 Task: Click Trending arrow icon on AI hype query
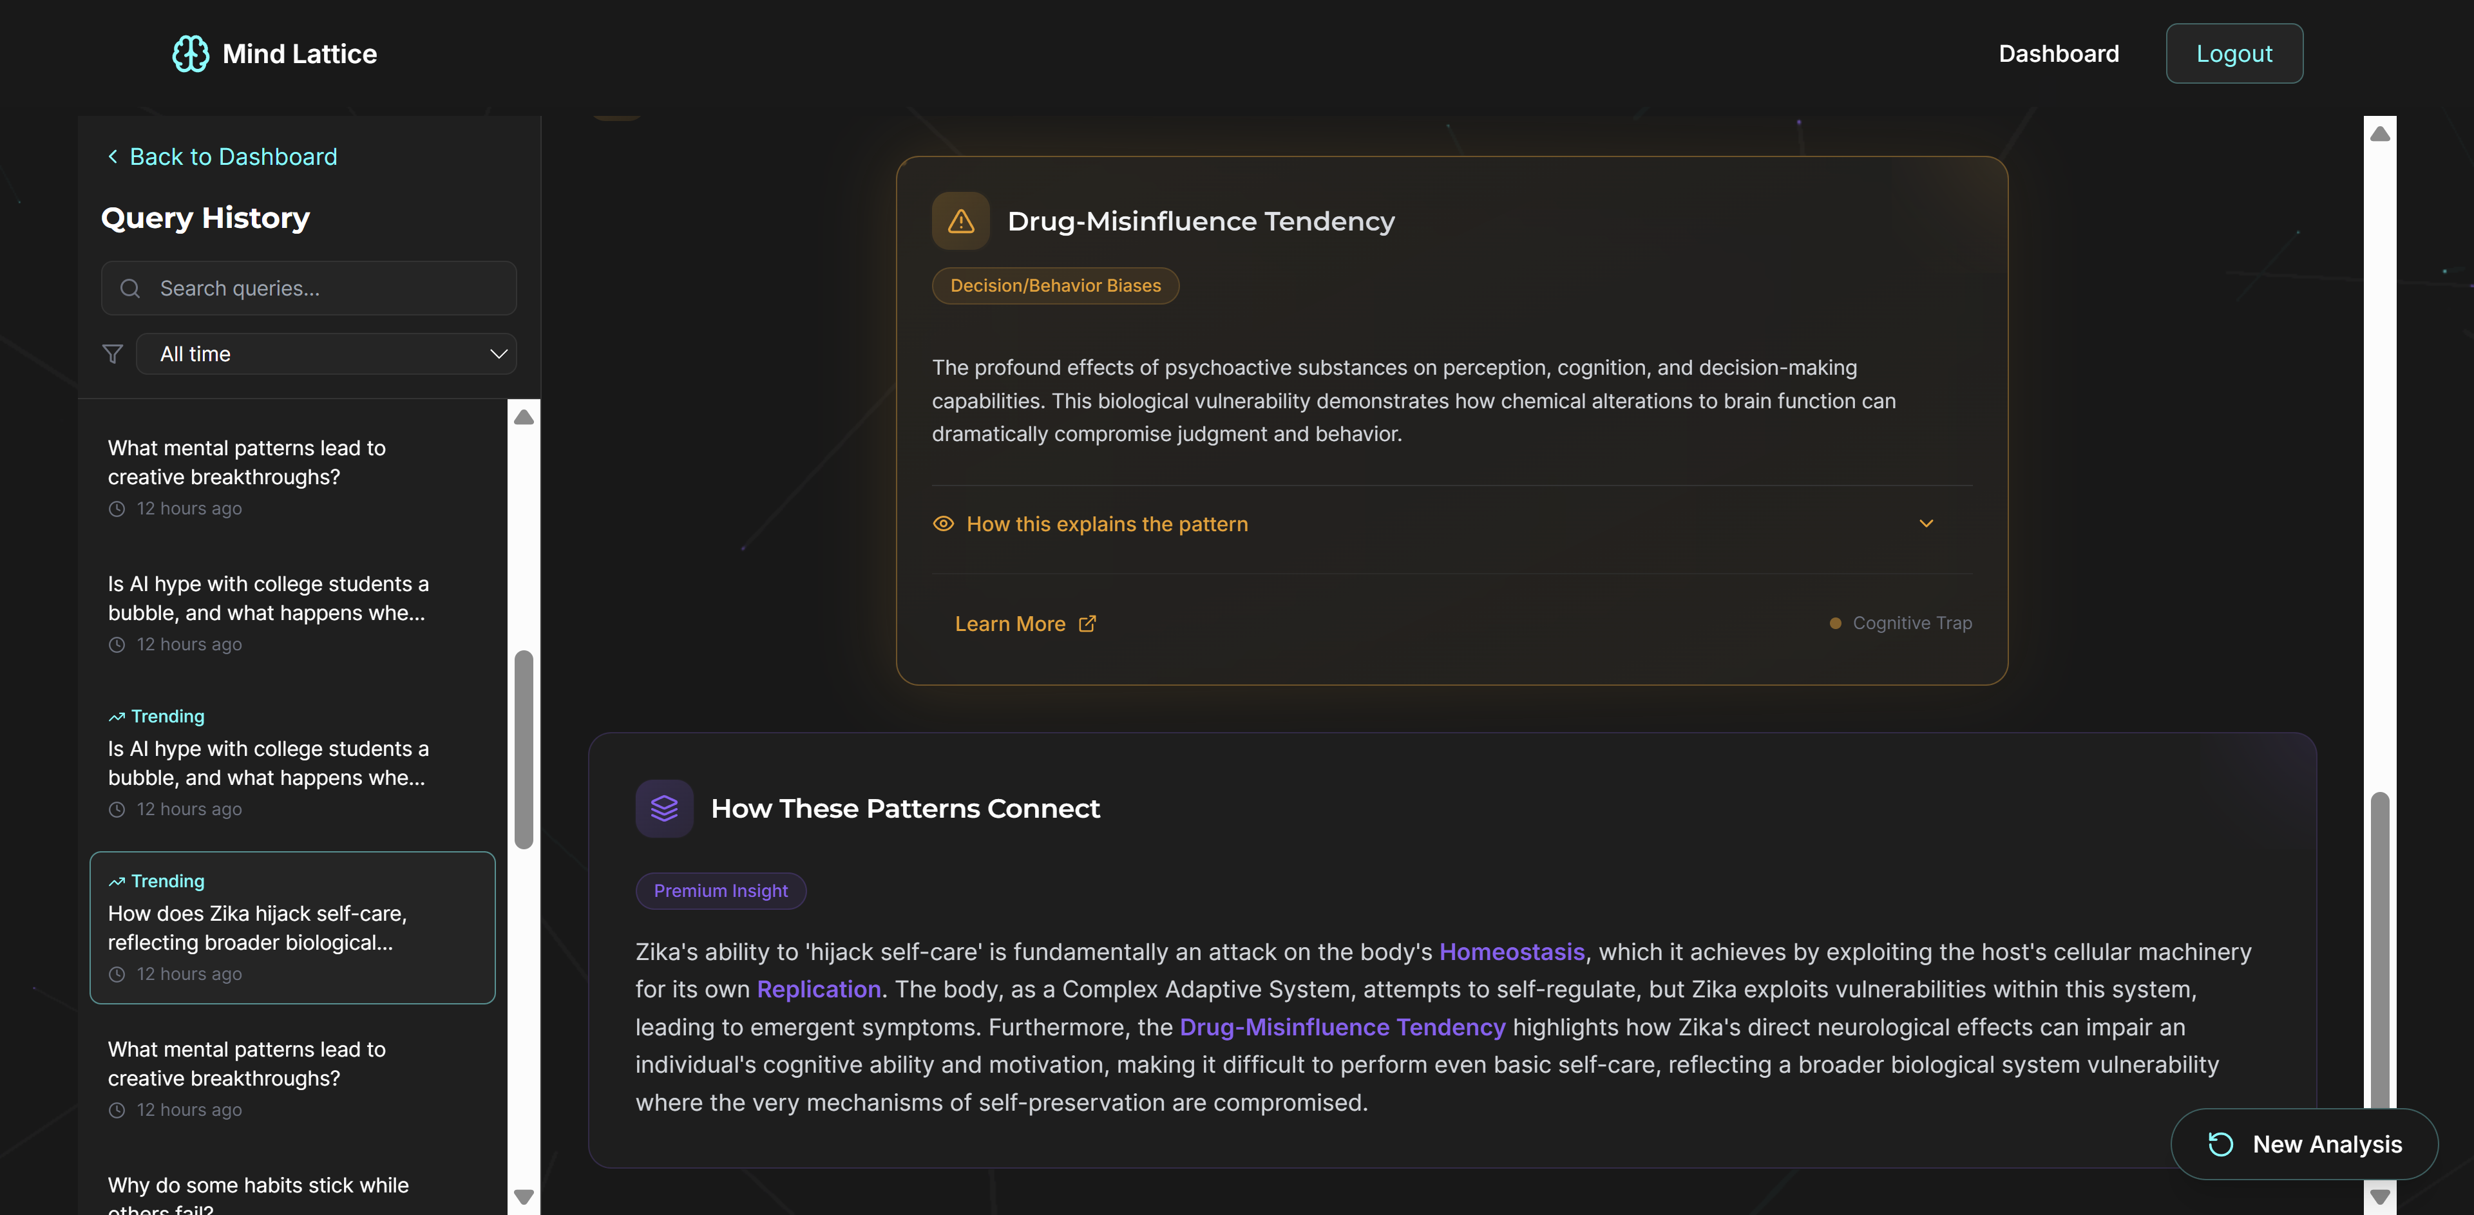[x=116, y=717]
